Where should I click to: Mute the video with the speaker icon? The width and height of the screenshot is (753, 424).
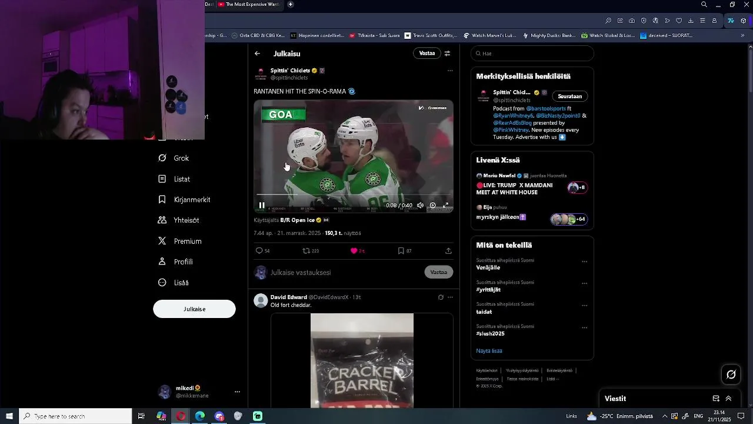(420, 206)
